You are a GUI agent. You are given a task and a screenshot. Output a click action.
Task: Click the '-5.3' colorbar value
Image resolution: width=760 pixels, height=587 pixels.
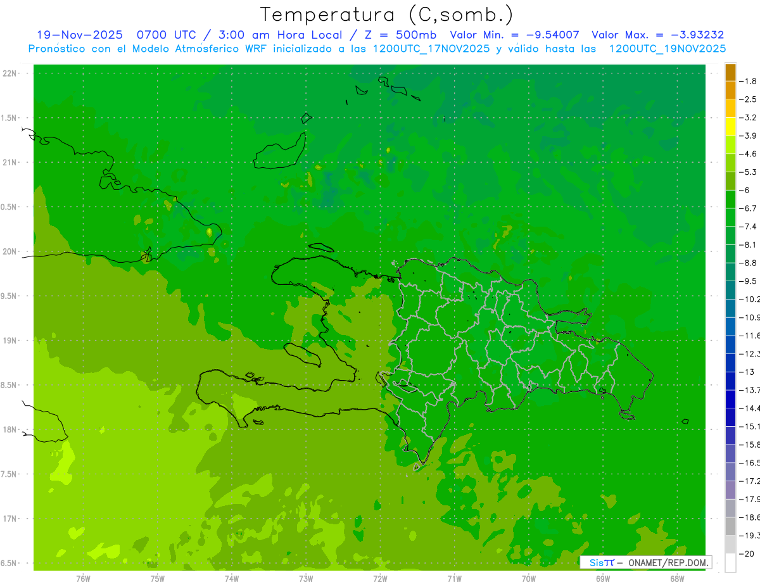click(748, 172)
